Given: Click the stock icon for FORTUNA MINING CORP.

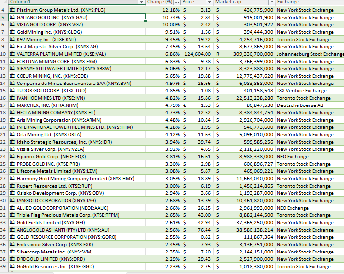Looking at the screenshot, I should click(12, 62).
